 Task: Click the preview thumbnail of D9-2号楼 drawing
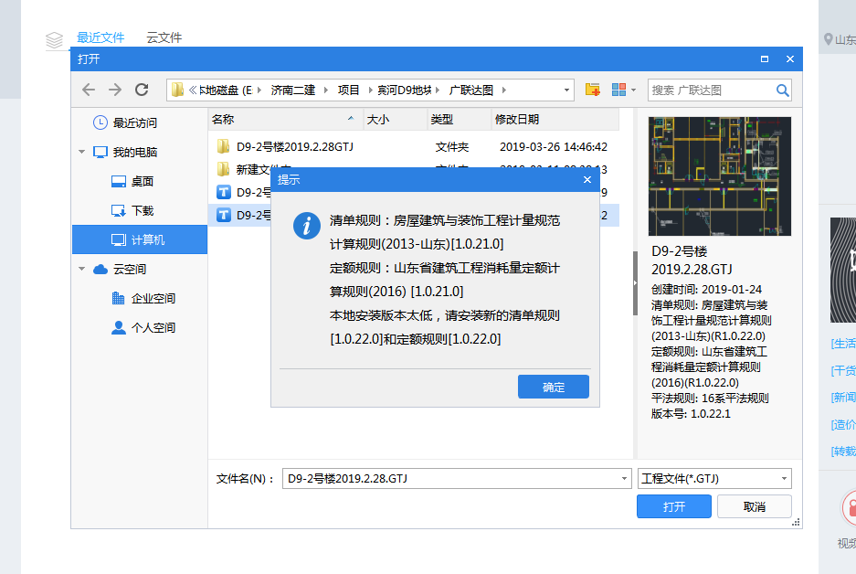(x=720, y=175)
